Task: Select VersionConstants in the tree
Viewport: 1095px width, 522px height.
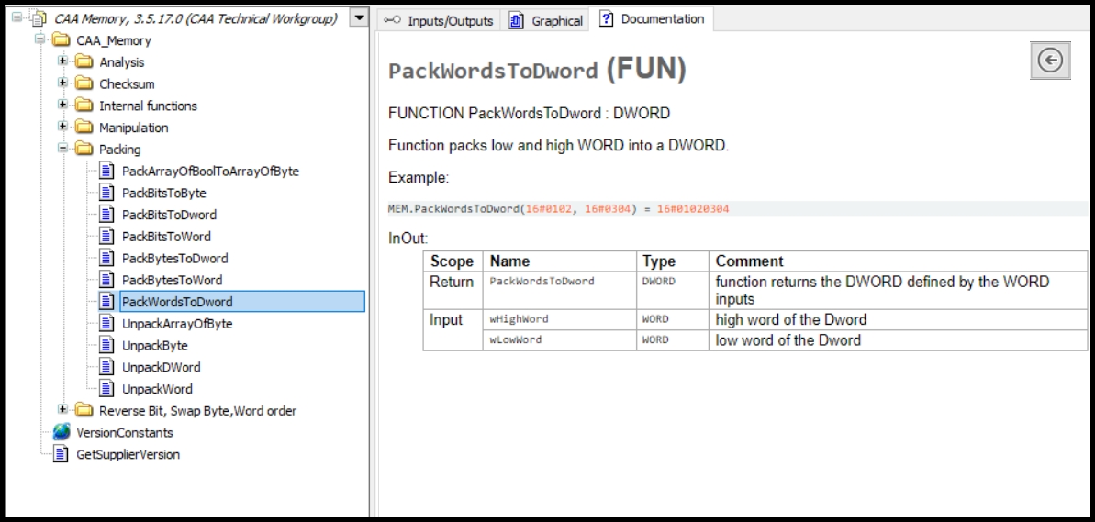Action: 124,433
